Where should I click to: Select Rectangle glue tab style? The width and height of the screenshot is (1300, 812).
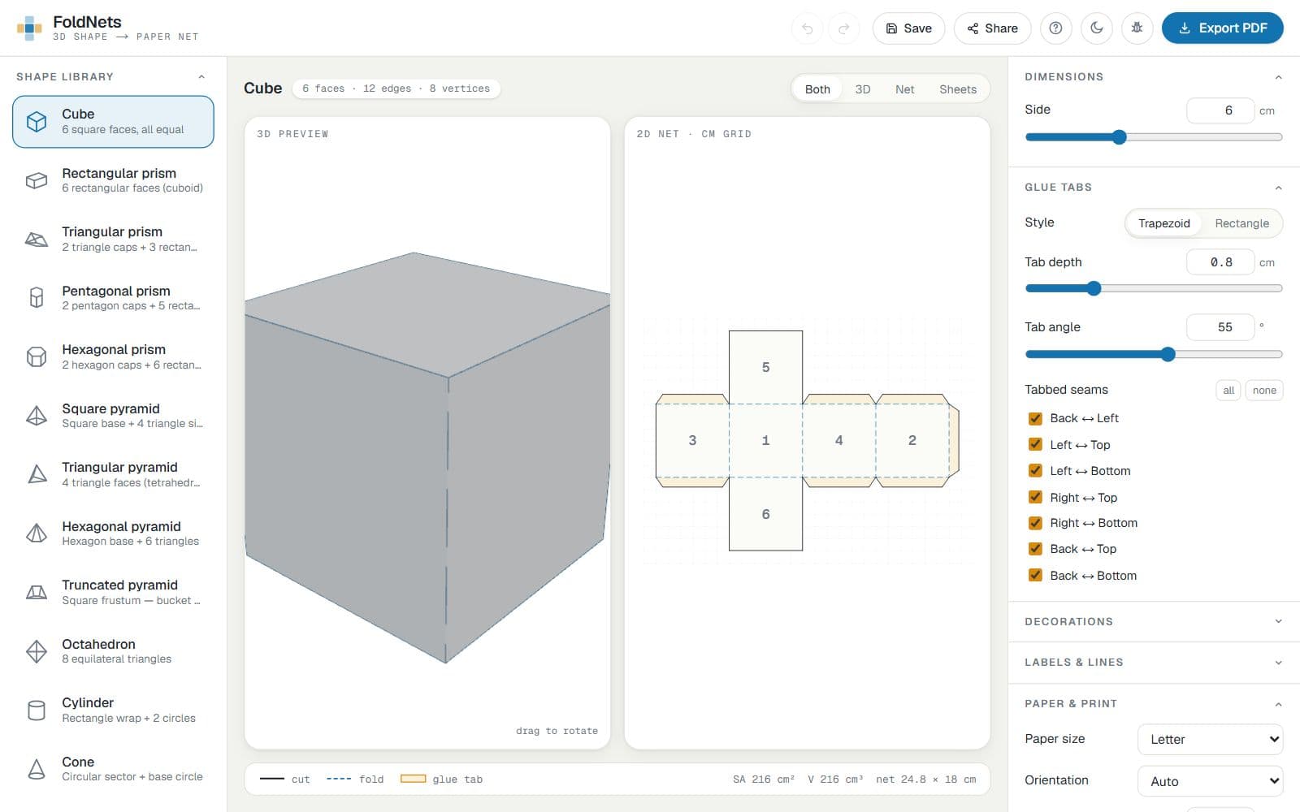tap(1241, 223)
